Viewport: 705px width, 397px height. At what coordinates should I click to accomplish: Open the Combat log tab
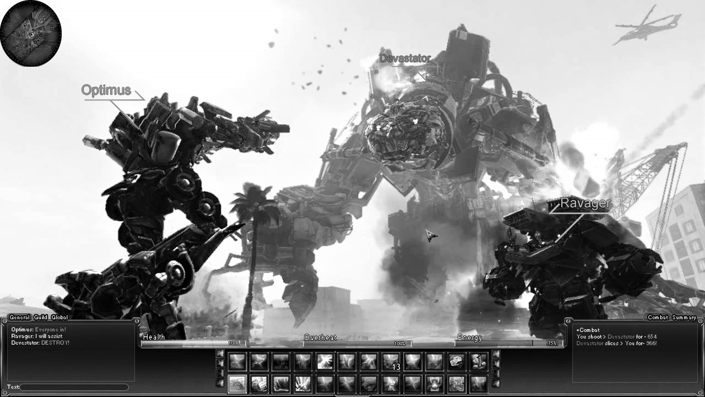coord(658,317)
